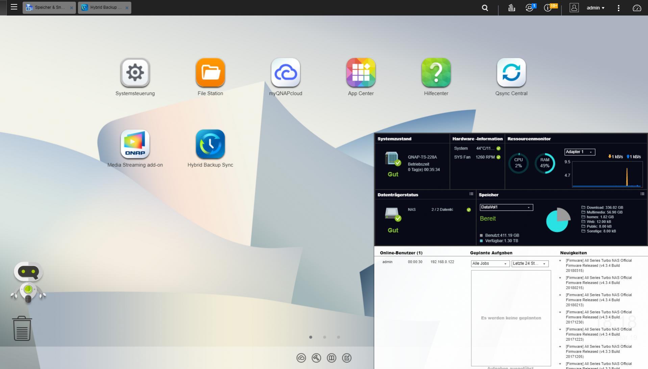Go to third desktop page dot

[x=338, y=337]
